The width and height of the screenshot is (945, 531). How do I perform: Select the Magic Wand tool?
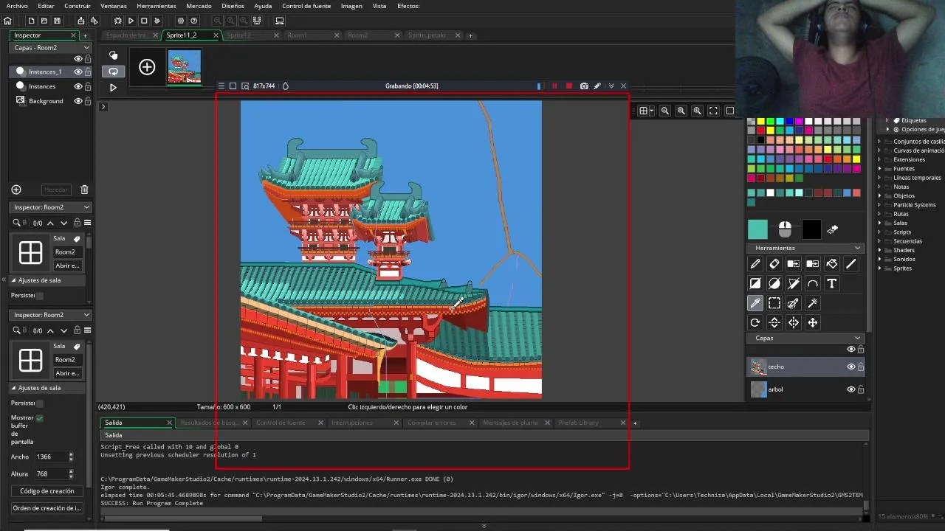pos(813,303)
